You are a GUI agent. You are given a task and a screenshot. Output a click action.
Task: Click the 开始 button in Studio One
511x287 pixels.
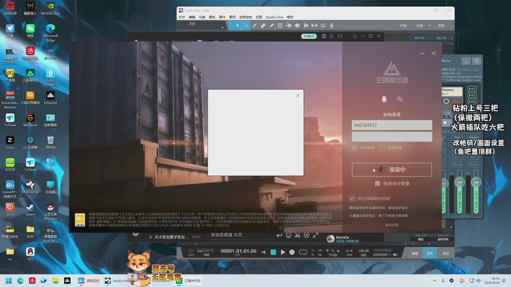[404, 26]
